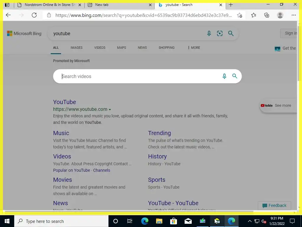Screen dimensions: 302x227
Task: Expand the MORE search categories menu
Action: point(194,48)
